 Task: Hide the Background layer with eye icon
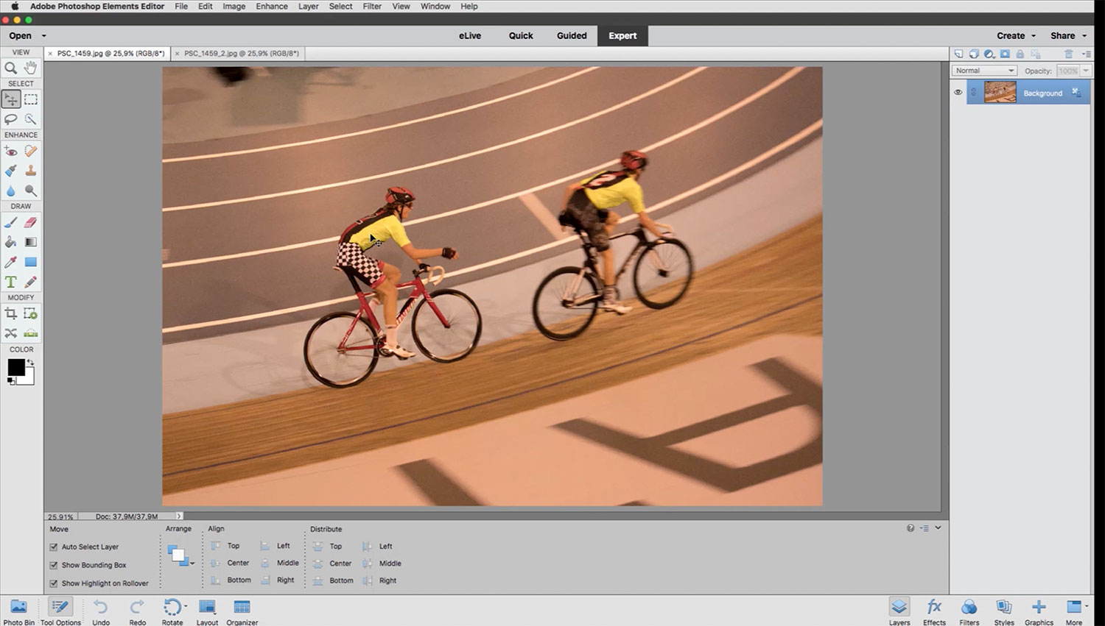pyautogui.click(x=958, y=93)
